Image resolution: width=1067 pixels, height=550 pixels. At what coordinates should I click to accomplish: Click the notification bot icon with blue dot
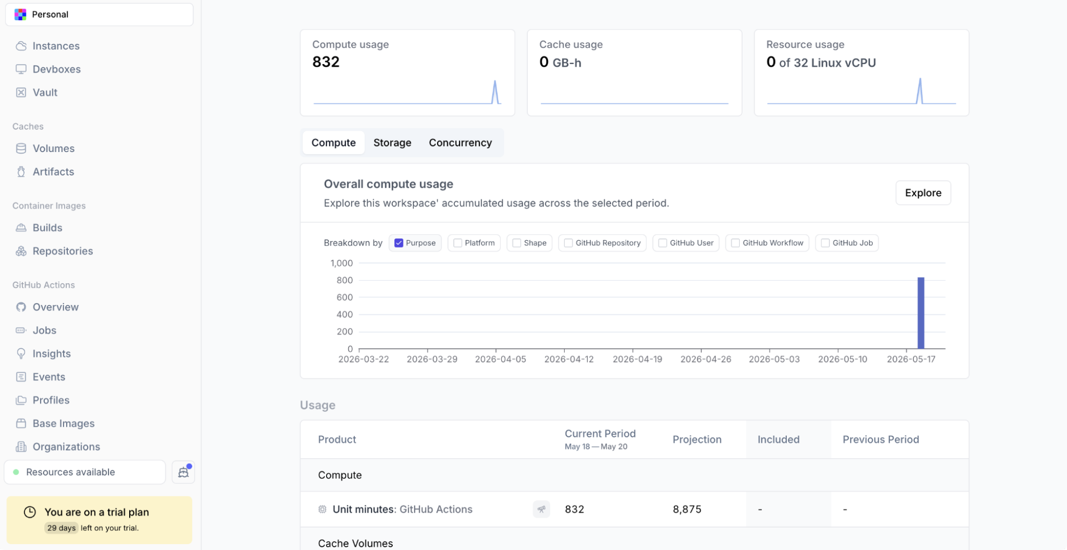click(184, 472)
